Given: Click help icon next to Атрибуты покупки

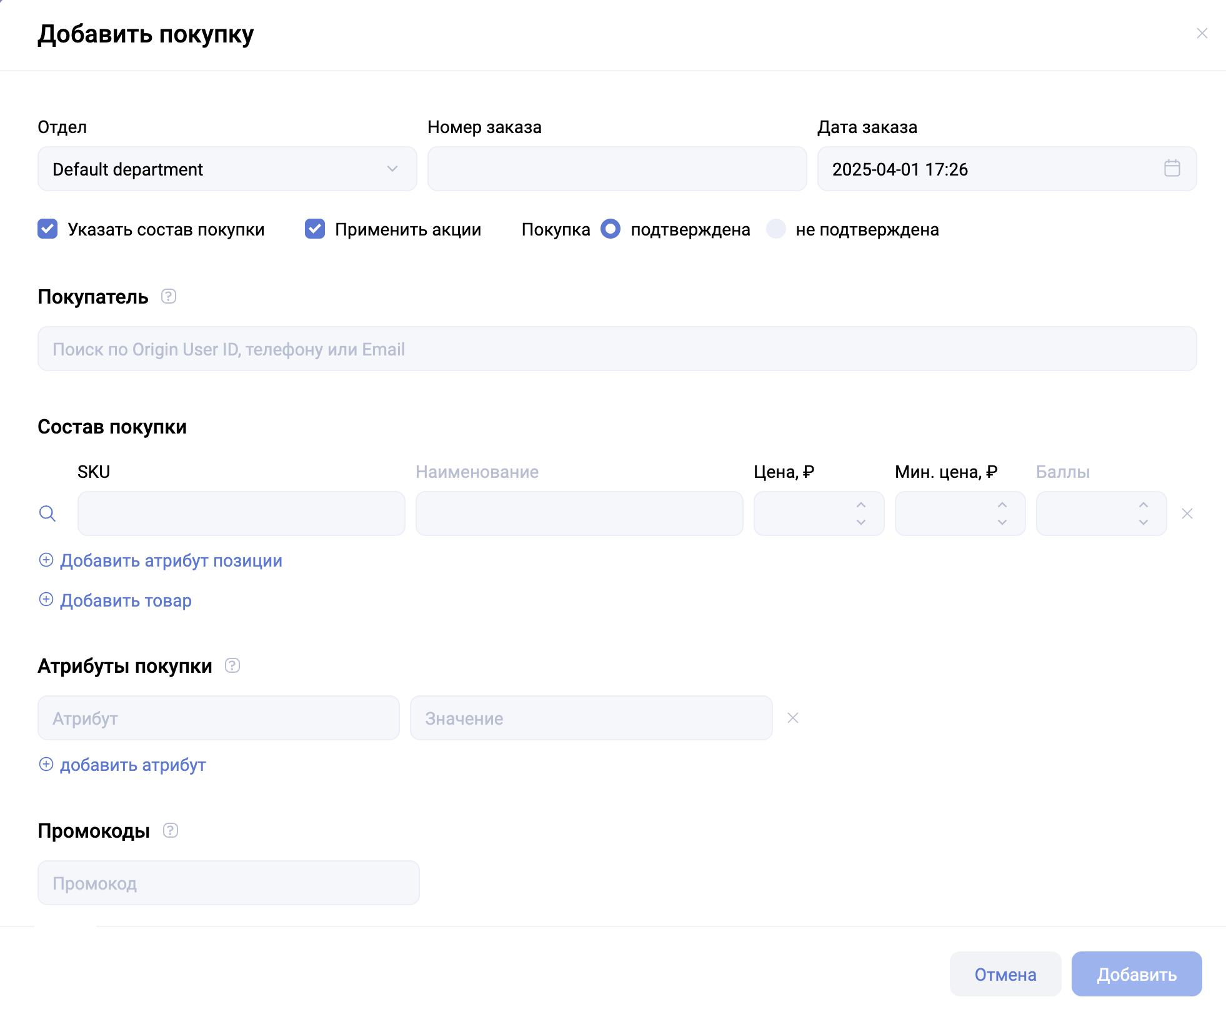Looking at the screenshot, I should [232, 665].
